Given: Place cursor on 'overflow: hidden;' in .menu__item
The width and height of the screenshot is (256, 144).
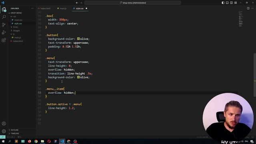Looking at the screenshot, I should coord(61,93).
